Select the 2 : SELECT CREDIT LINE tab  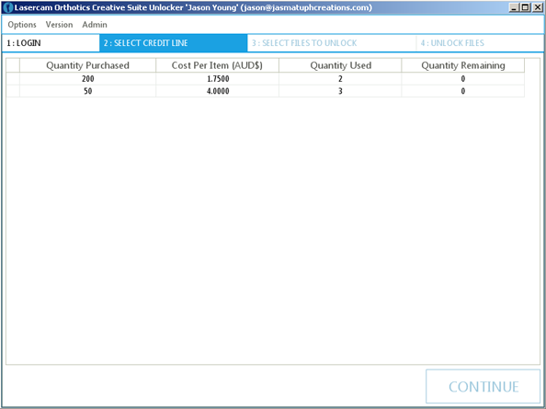coord(174,43)
